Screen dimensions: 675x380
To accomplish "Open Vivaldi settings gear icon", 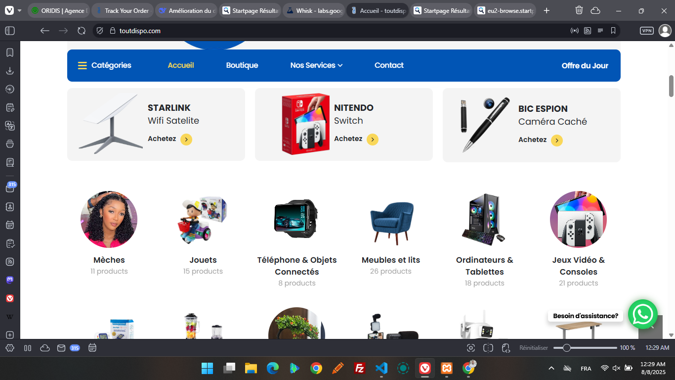I will point(10,348).
